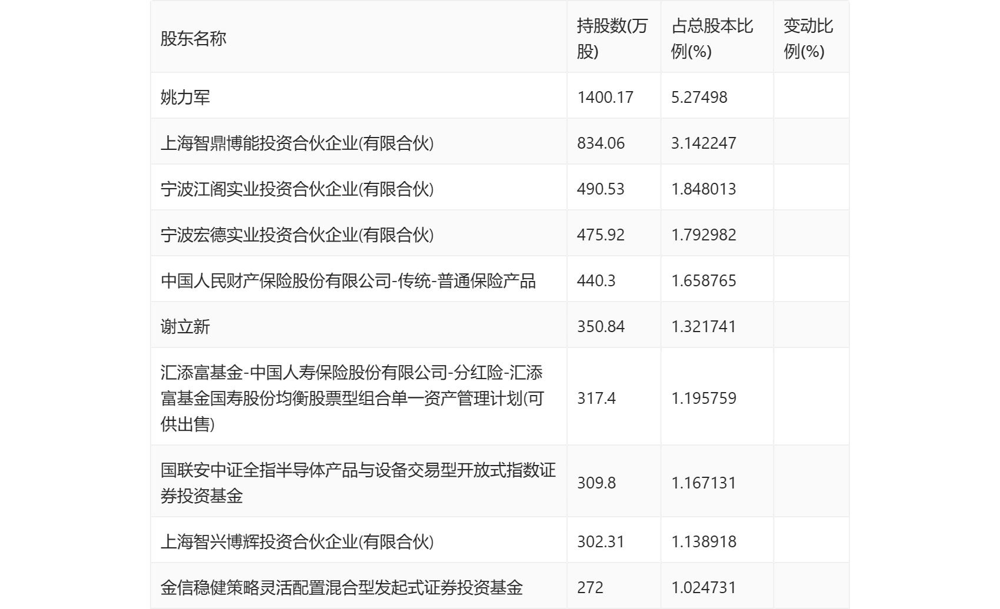
Task: Select the percentage 1.167131
Action: coord(704,483)
